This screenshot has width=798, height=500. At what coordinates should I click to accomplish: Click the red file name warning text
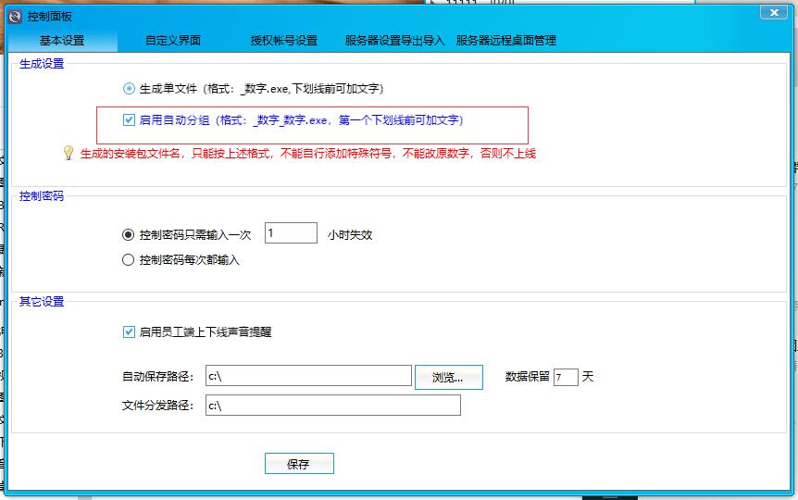(307, 154)
